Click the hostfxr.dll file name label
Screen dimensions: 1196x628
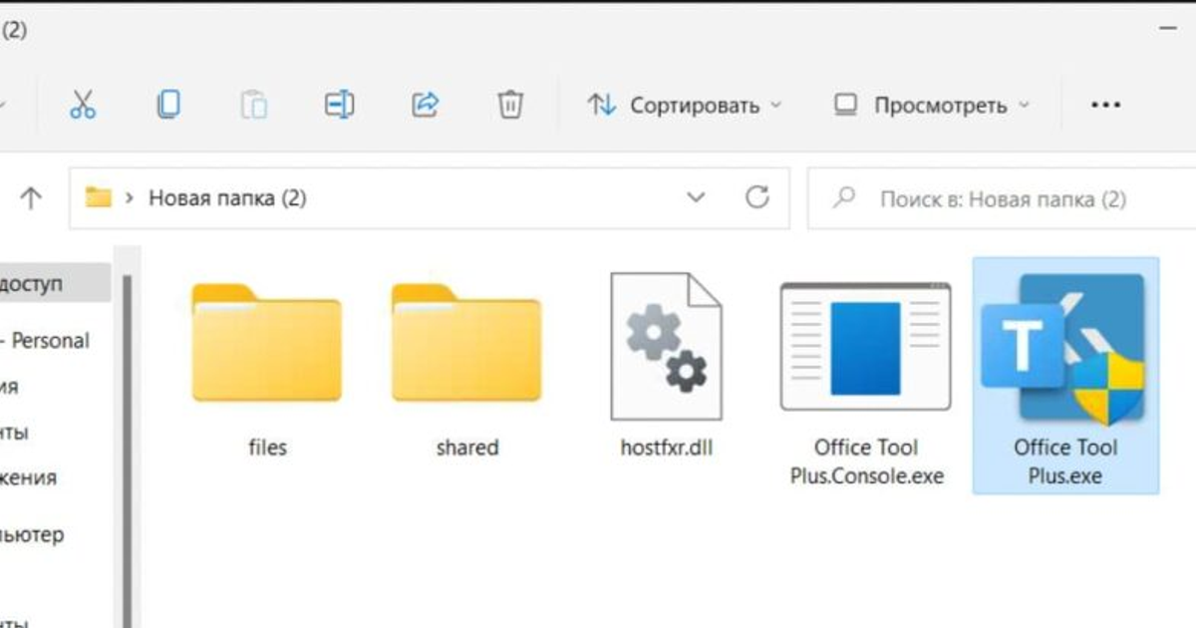[666, 448]
